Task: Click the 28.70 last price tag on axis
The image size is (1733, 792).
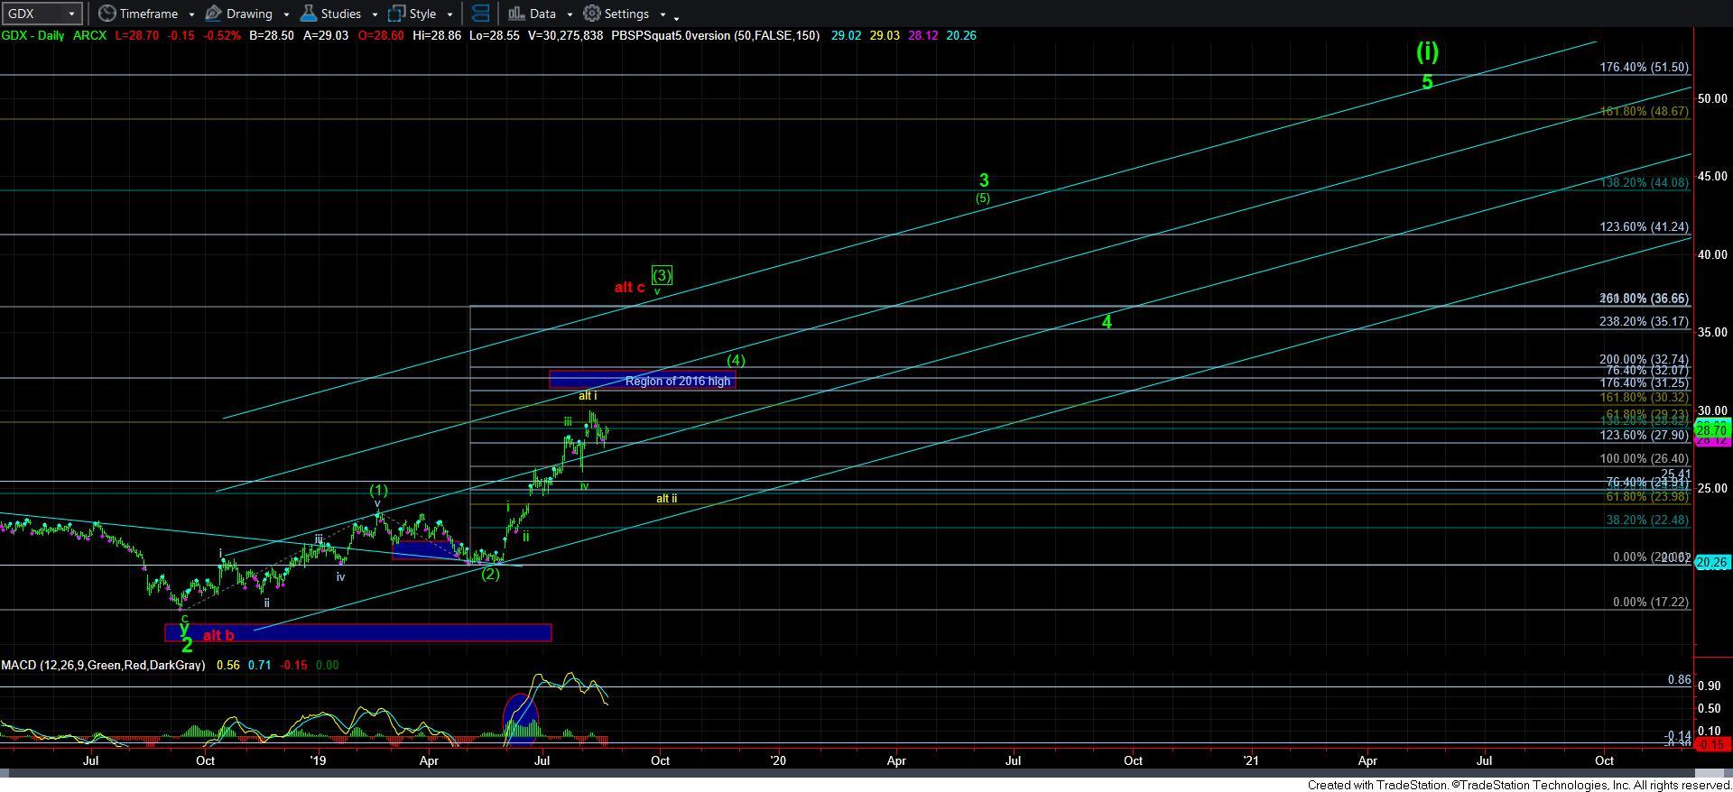Action: coord(1712,431)
